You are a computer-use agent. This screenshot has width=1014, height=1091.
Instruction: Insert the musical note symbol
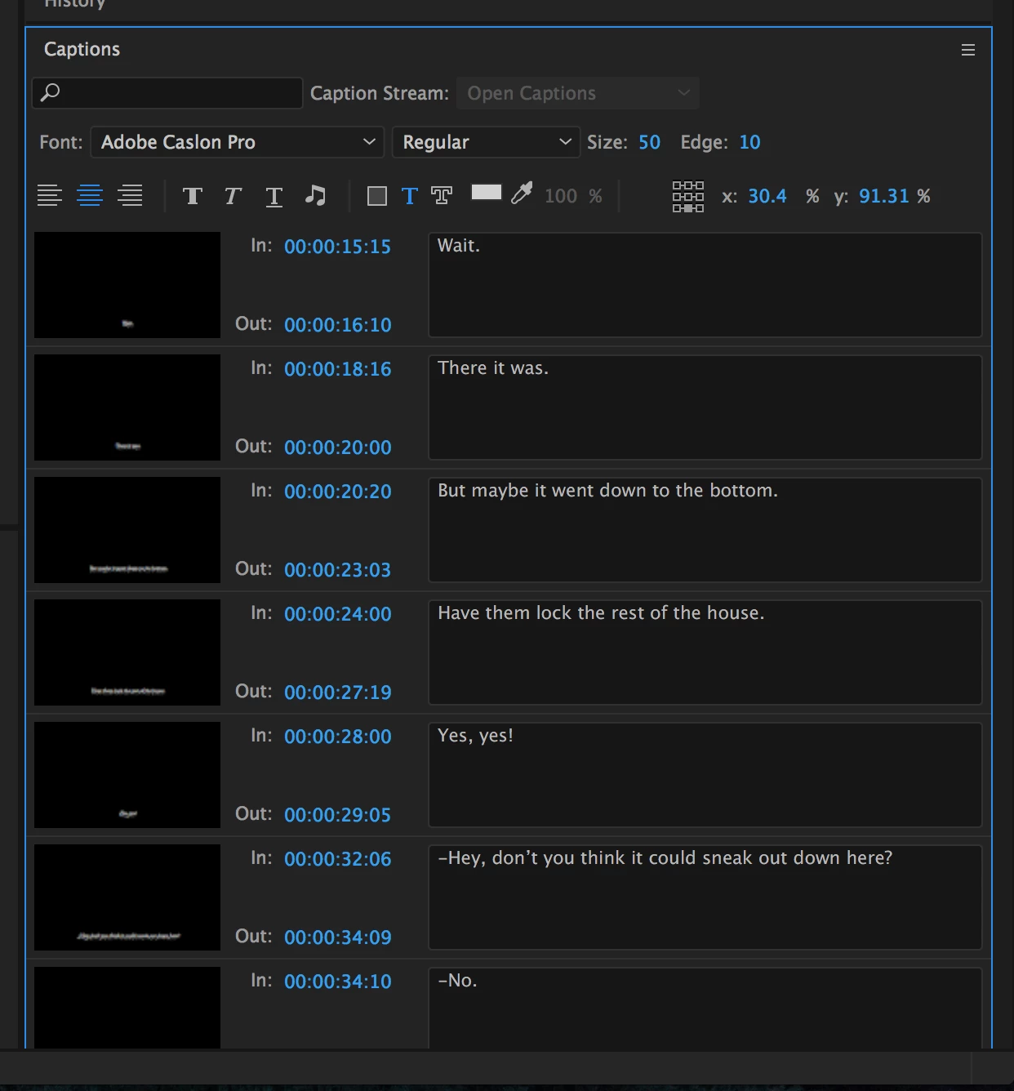click(315, 195)
